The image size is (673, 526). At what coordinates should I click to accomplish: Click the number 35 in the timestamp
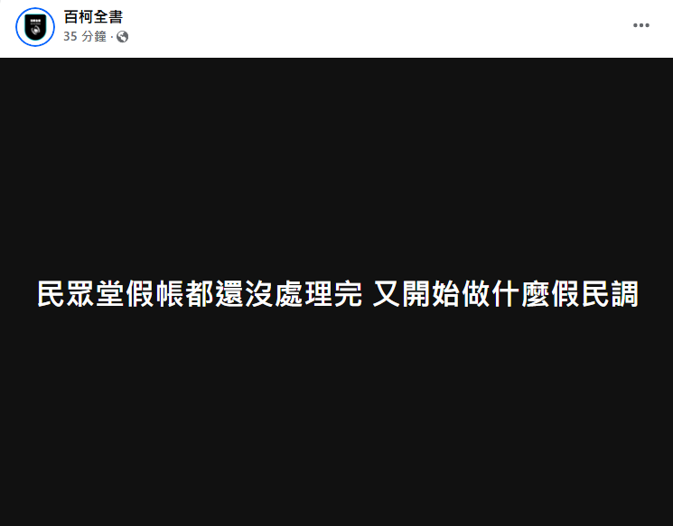70,36
